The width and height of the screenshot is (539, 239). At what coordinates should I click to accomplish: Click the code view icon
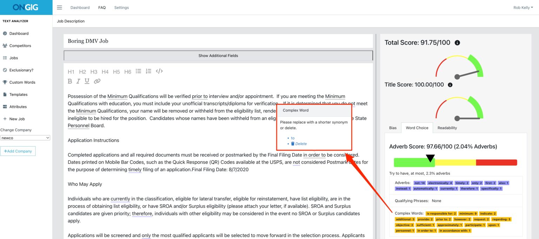pos(159,71)
